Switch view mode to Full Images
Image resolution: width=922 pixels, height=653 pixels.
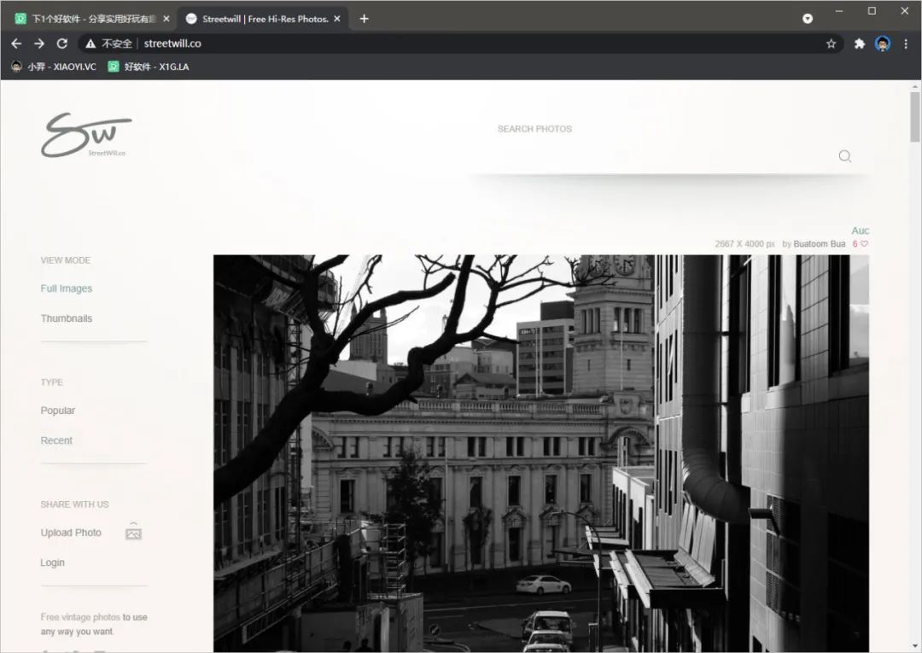pyautogui.click(x=67, y=289)
